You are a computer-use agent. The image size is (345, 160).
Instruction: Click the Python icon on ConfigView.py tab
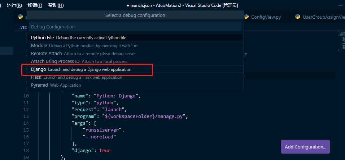(x=246, y=17)
